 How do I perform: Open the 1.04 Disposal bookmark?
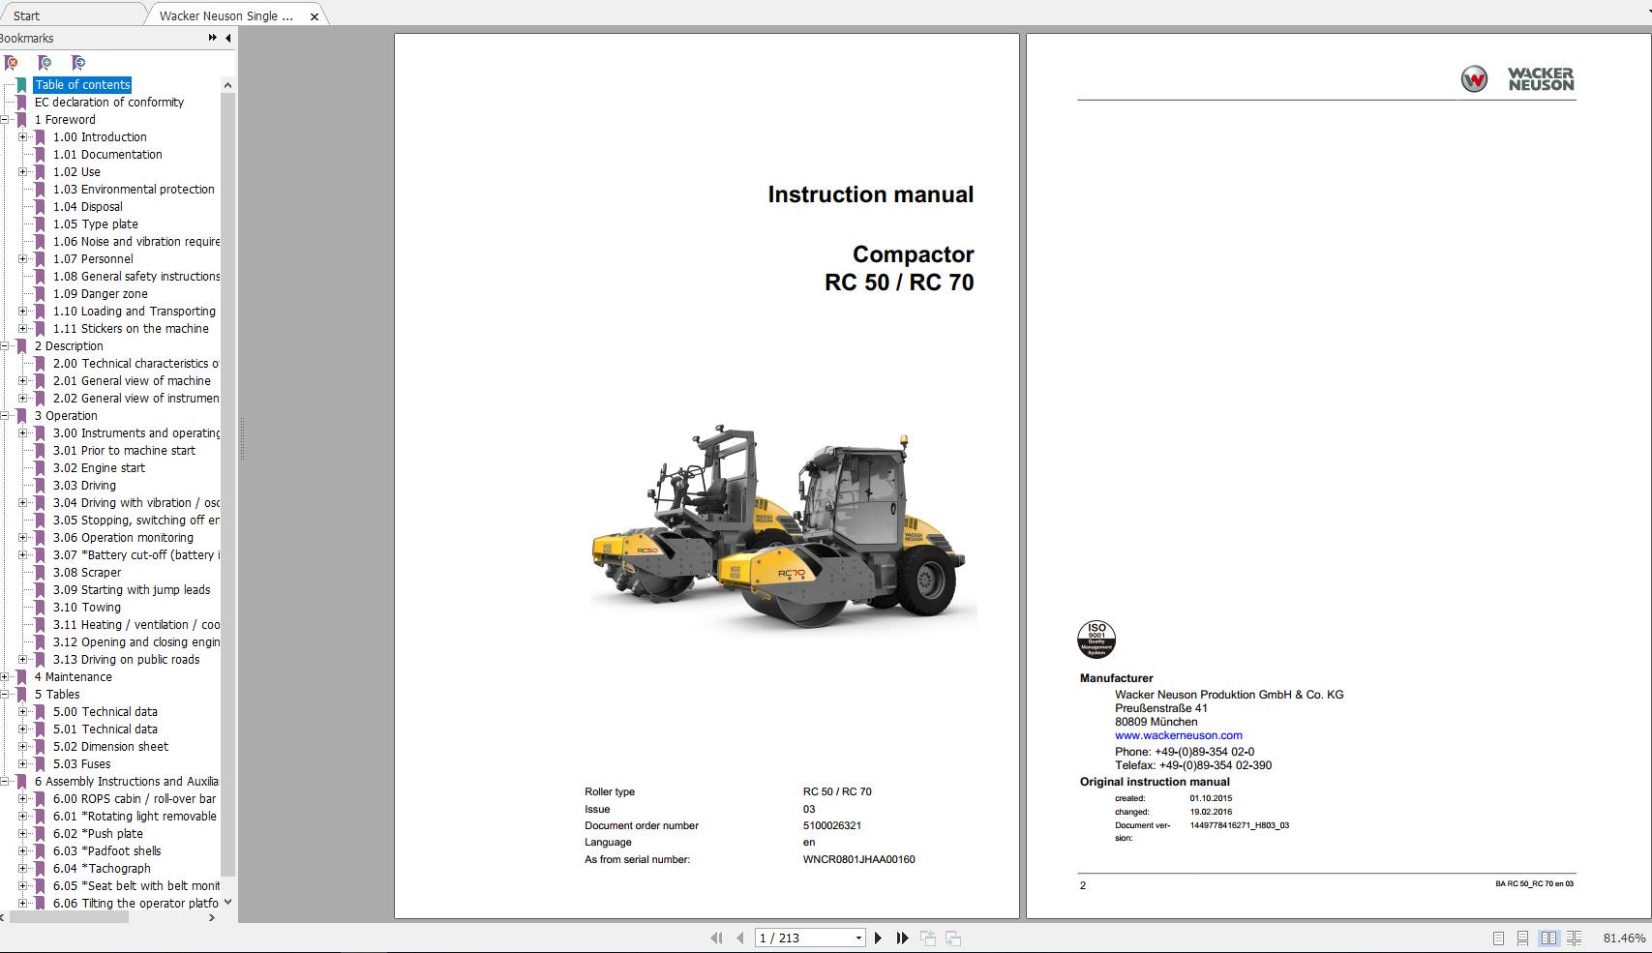(88, 207)
